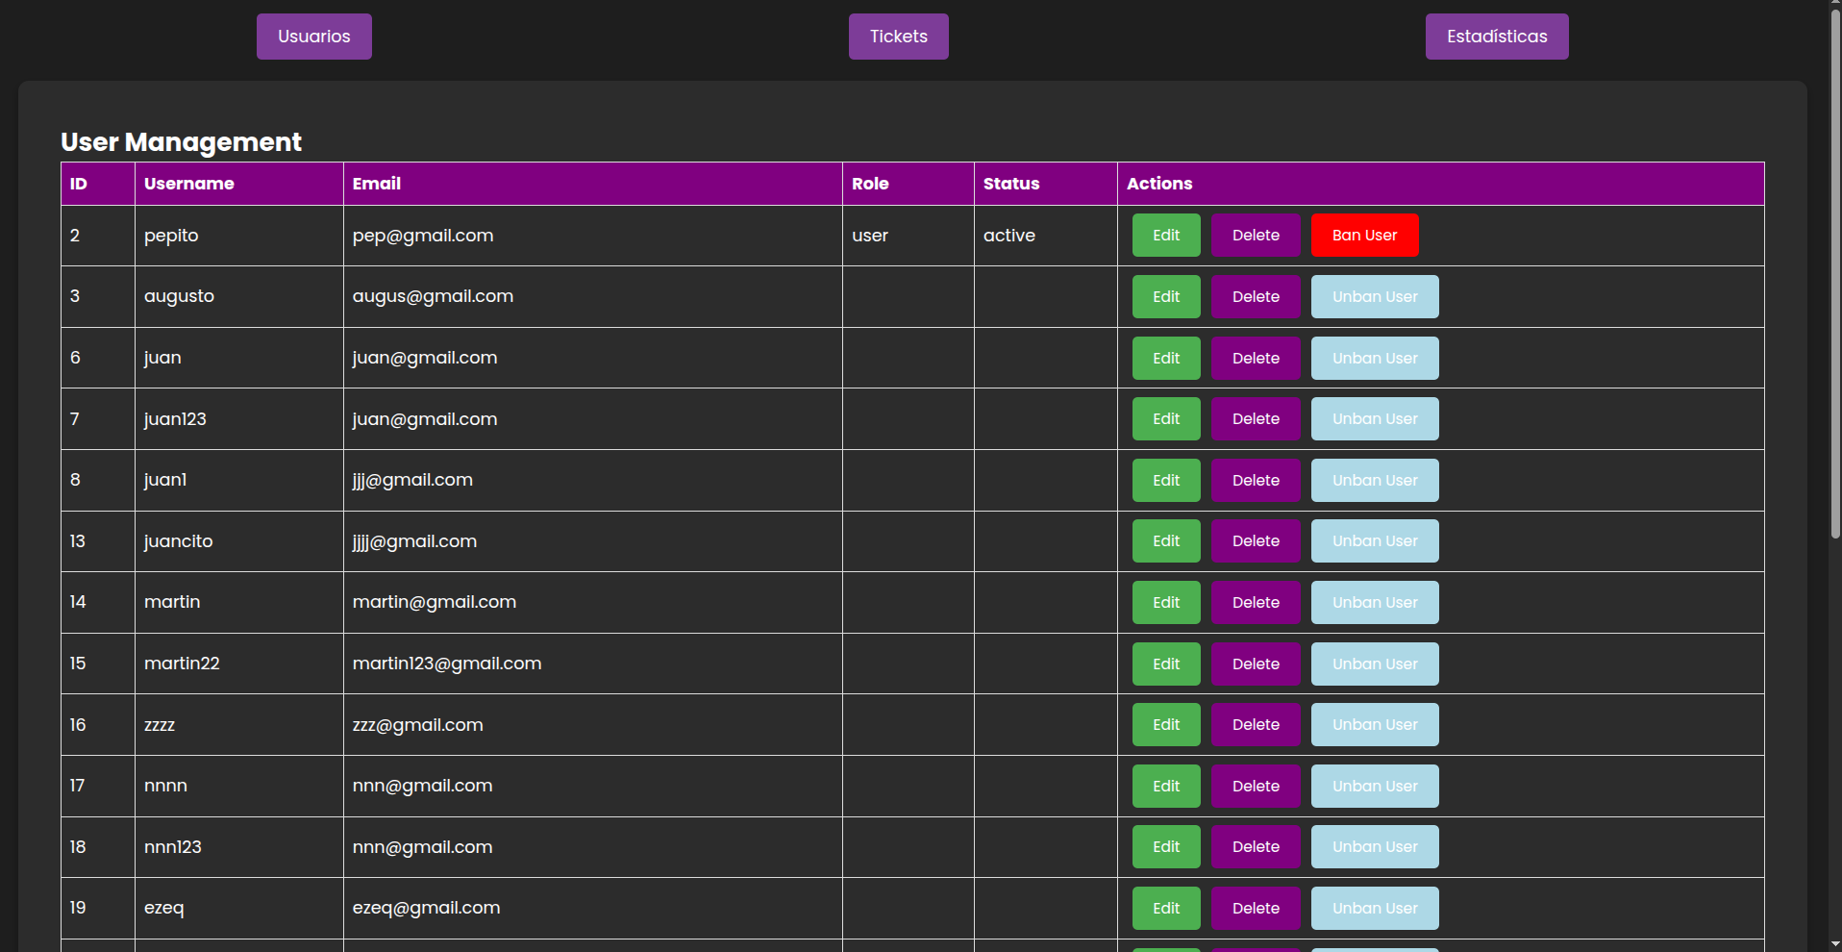Unban user nnnn
The height and width of the screenshot is (952, 1842).
click(x=1375, y=786)
